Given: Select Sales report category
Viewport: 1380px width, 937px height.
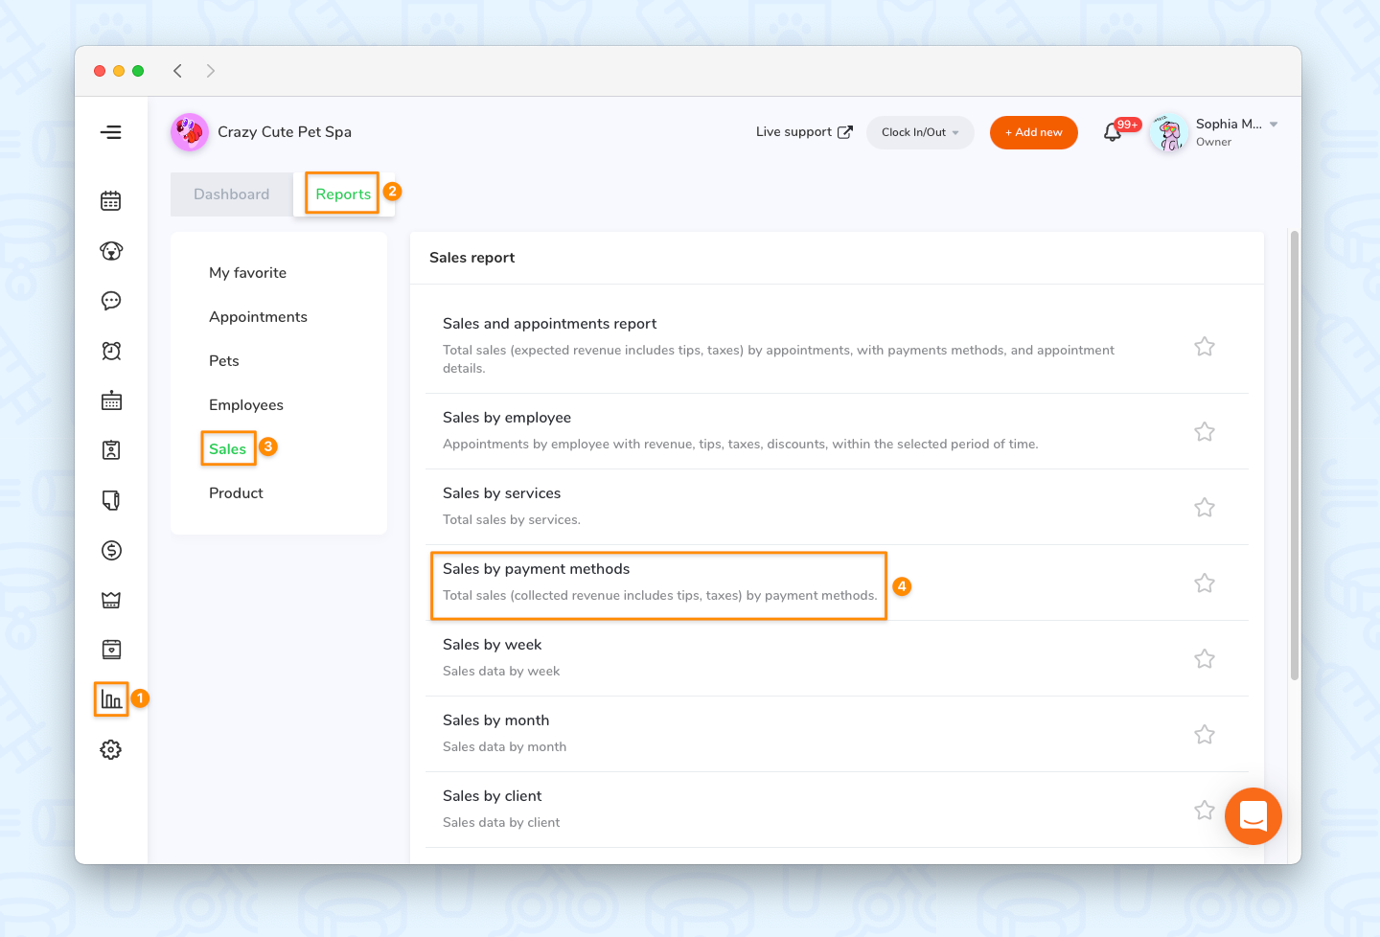Looking at the screenshot, I should [228, 449].
